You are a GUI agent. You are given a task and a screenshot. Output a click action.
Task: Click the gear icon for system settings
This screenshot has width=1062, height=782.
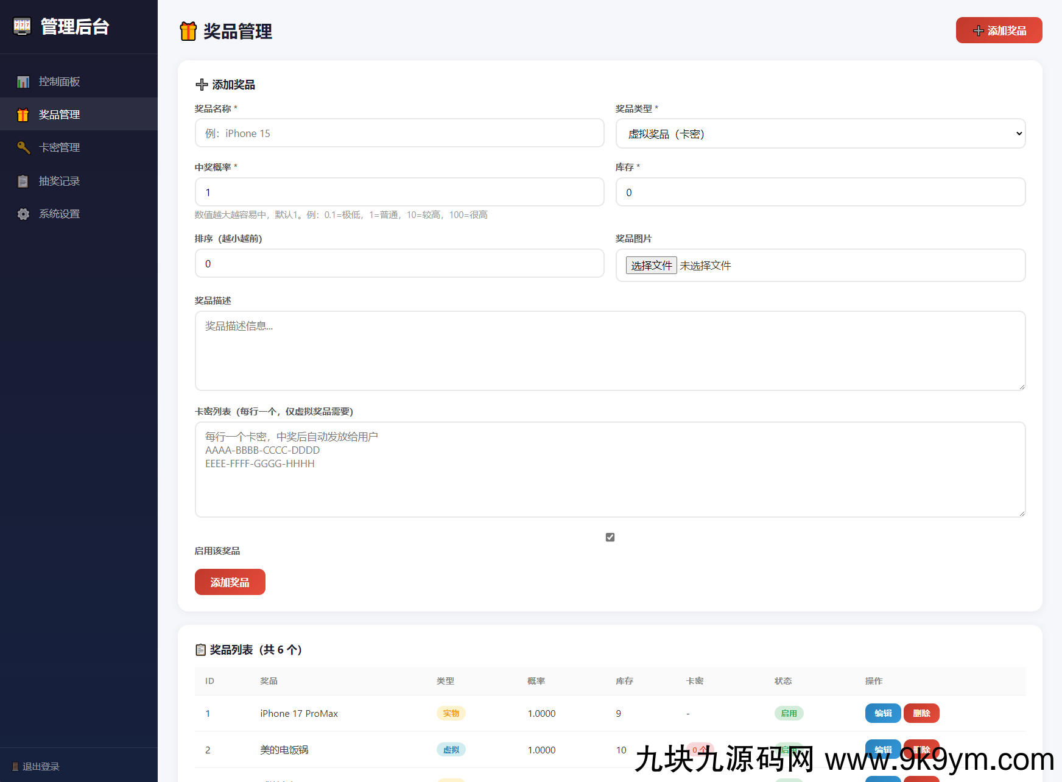23,214
